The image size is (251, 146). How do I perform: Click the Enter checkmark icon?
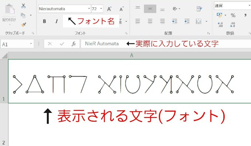62,44
